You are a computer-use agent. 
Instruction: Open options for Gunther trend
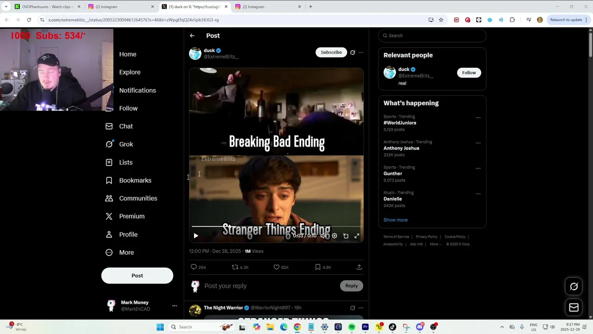point(478,168)
